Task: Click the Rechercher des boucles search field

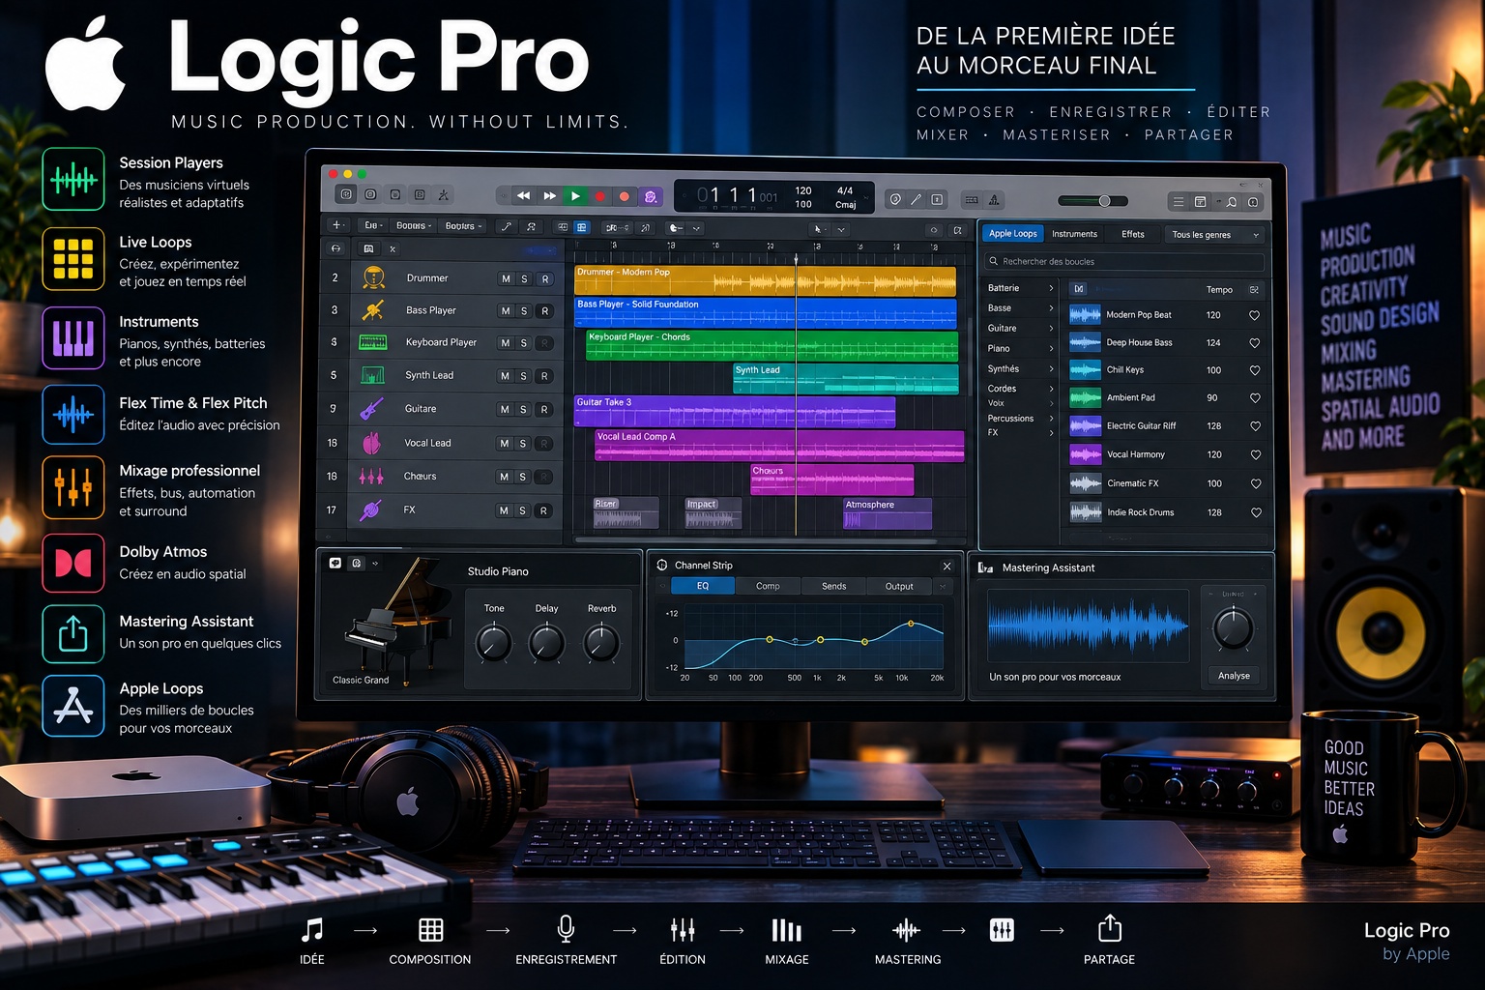Action: pos(1124,262)
